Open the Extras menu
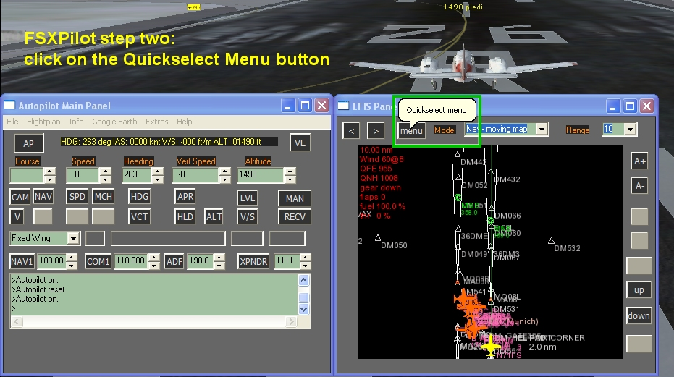The width and height of the screenshot is (674, 377). tap(156, 122)
